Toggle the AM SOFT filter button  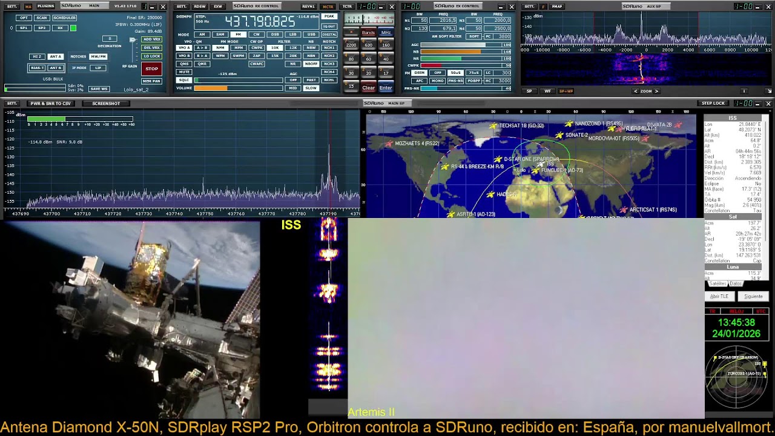pos(474,36)
